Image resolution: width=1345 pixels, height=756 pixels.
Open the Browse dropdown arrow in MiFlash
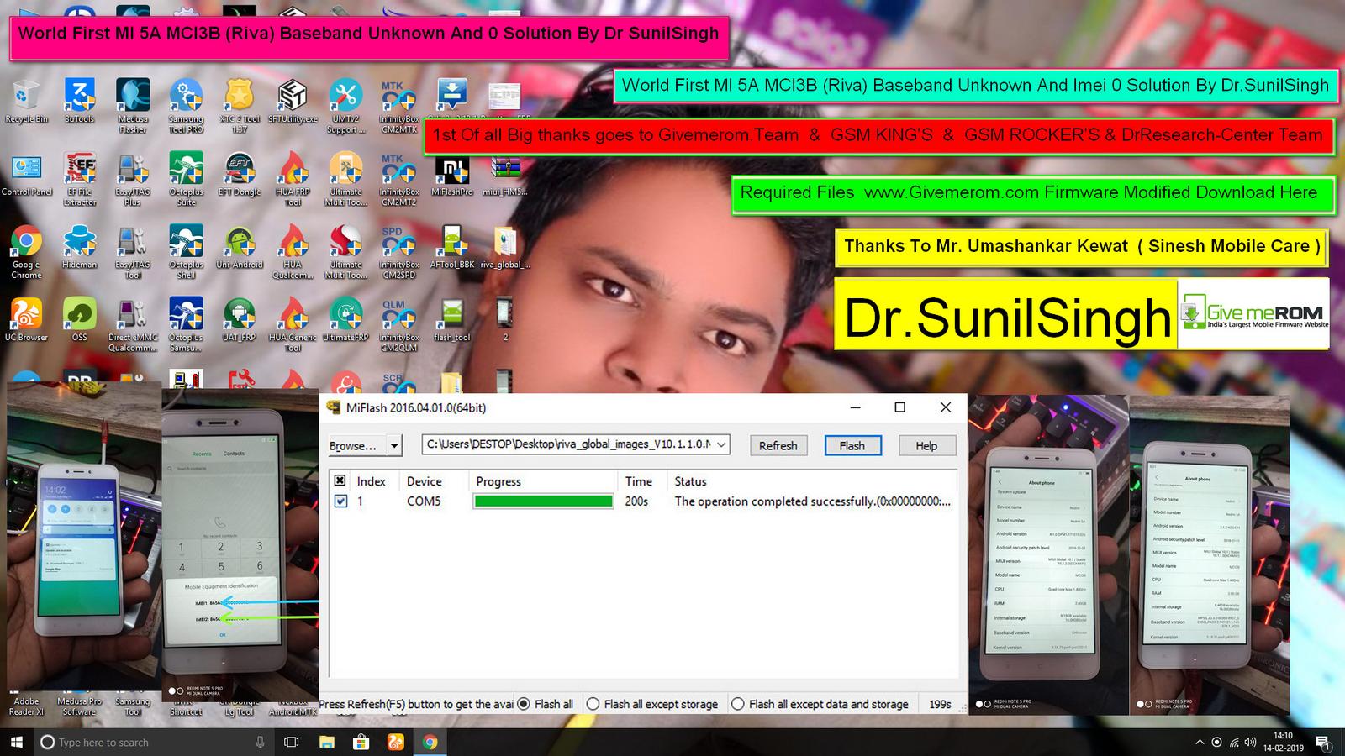[394, 445]
